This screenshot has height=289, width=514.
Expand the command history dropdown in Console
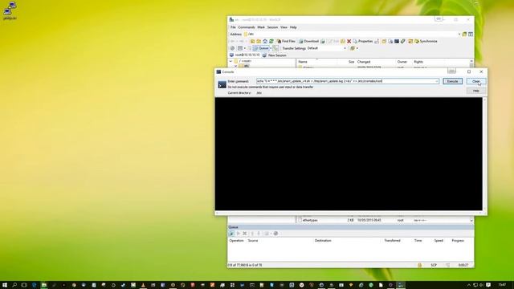click(437, 81)
